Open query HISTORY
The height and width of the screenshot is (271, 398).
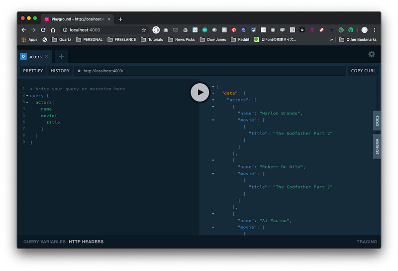point(60,71)
